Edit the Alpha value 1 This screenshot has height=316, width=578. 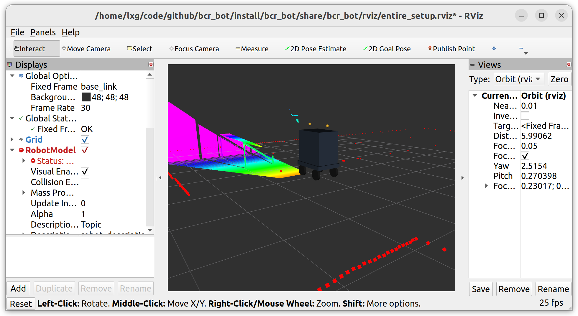(113, 214)
